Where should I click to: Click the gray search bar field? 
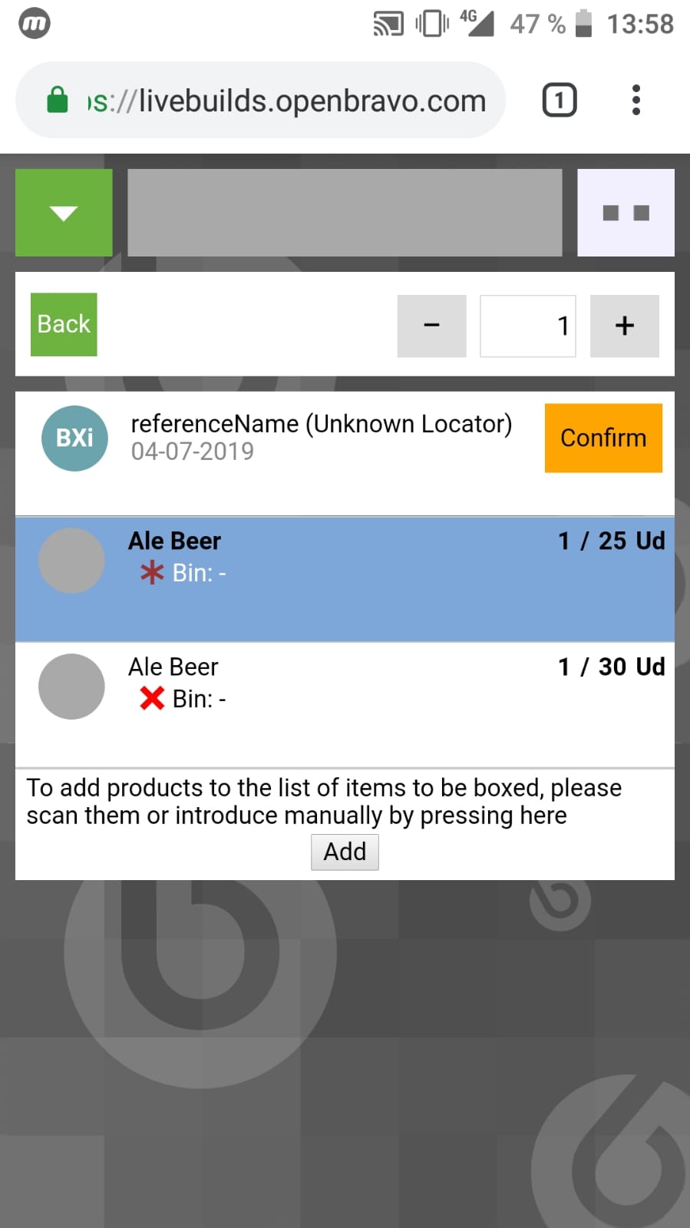(345, 213)
